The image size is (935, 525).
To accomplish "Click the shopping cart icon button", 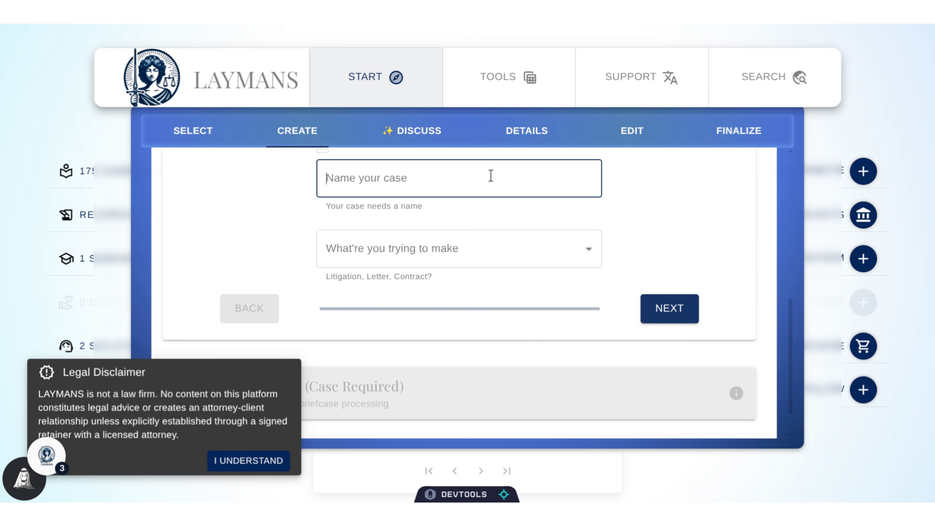I will coord(863,346).
